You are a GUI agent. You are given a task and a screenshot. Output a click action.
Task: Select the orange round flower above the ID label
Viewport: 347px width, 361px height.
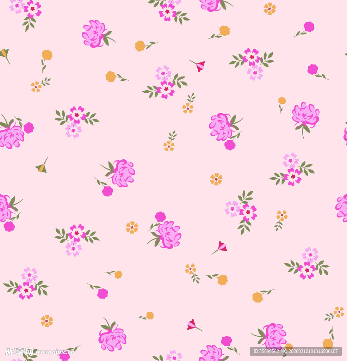coord(328,343)
